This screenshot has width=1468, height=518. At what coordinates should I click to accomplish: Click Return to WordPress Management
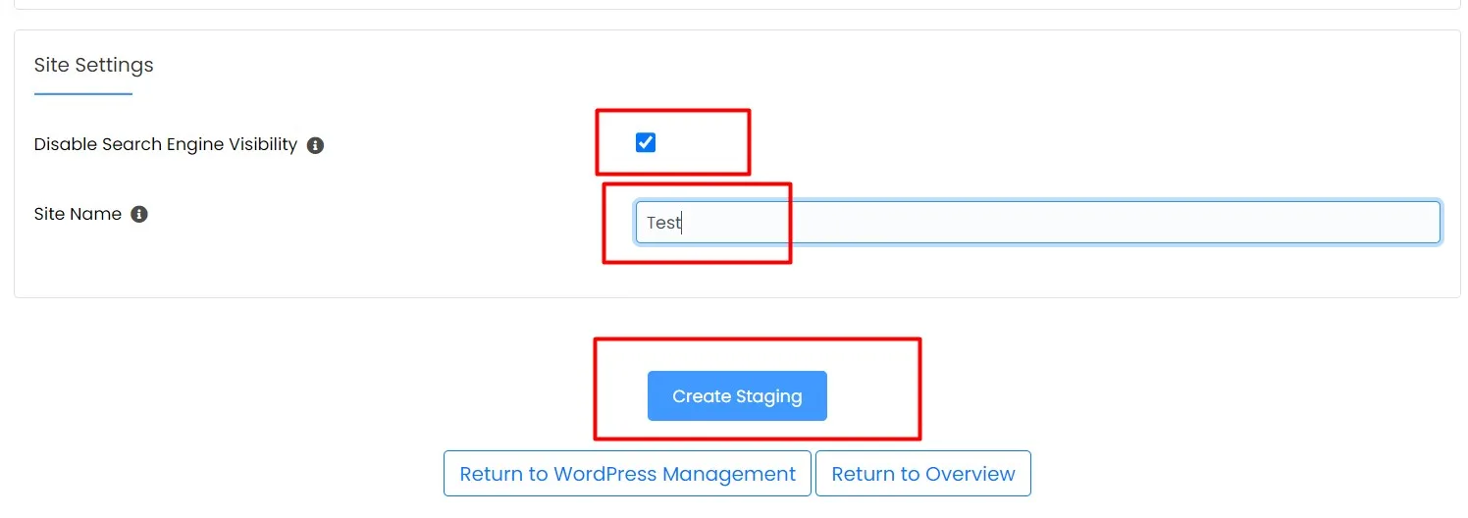tap(627, 474)
